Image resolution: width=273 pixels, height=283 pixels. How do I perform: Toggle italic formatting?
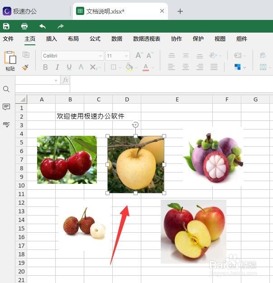(57, 67)
